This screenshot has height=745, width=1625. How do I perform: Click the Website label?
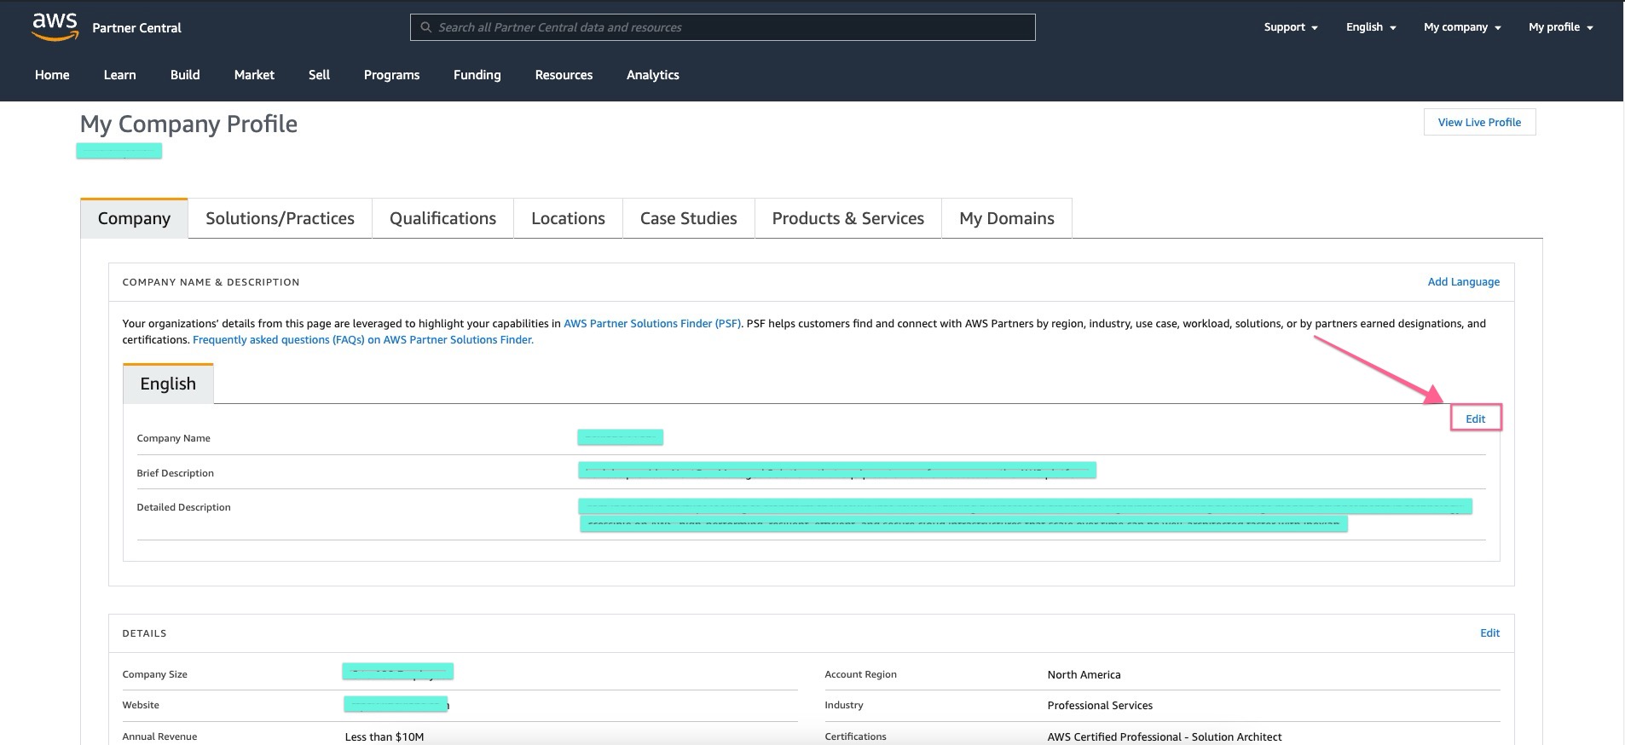141,705
